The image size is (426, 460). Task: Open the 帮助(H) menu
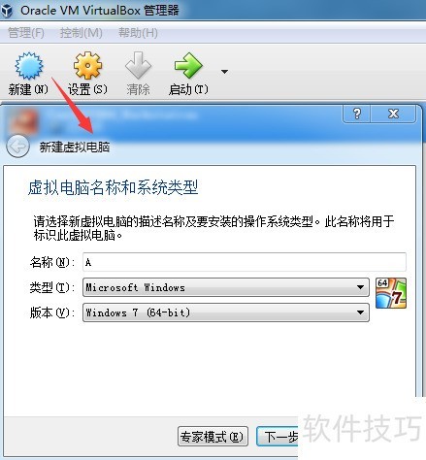[x=138, y=33]
